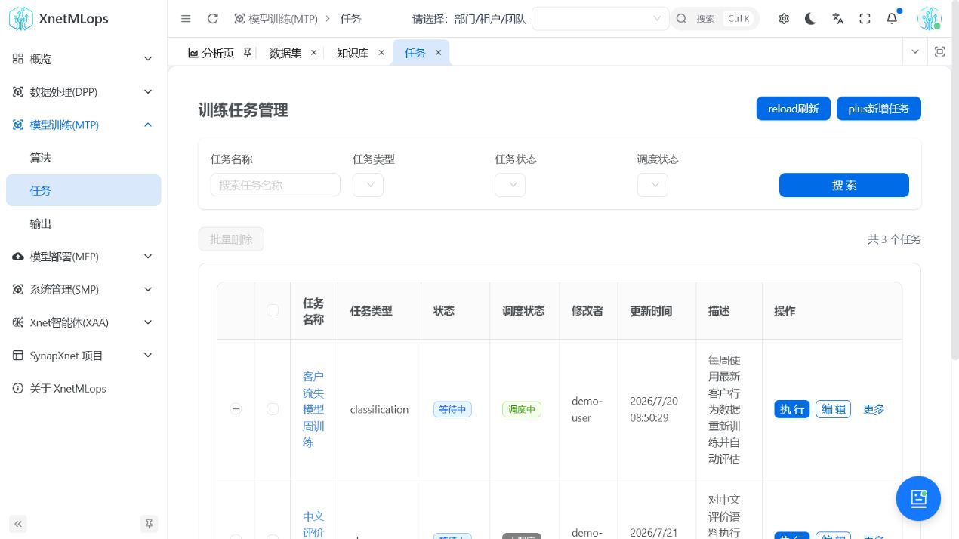959x539 pixels.
Task: Focus the 搜索任务名称 input field
Action: tap(275, 185)
